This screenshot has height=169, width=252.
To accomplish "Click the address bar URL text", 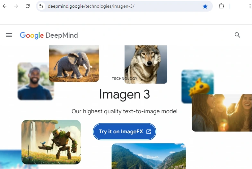I will 91,6.
